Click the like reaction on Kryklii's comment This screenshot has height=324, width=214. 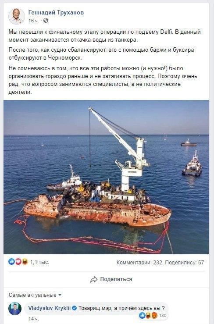coord(142,315)
